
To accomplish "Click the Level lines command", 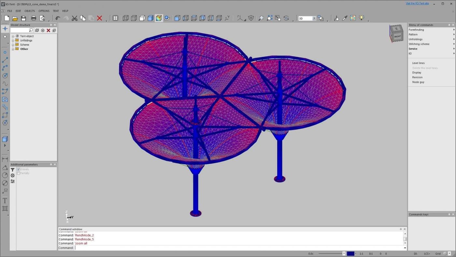I will (418, 63).
